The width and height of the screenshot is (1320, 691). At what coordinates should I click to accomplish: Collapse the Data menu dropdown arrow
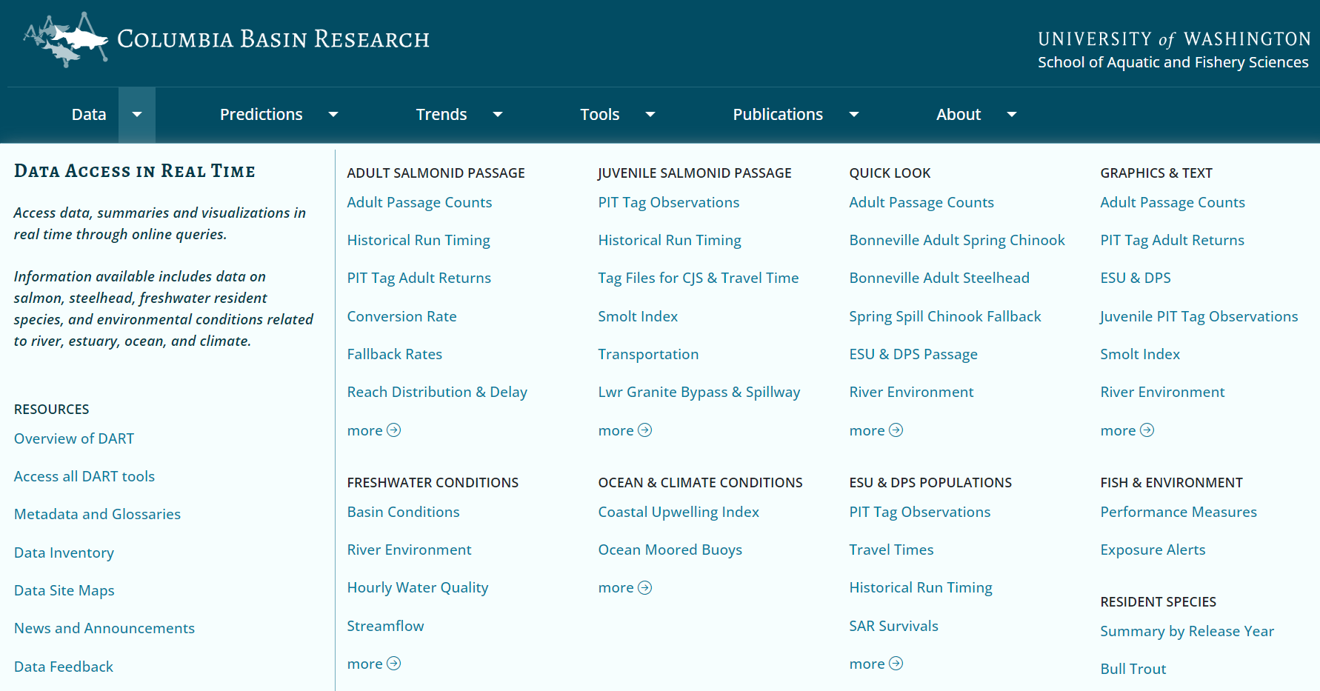[137, 115]
